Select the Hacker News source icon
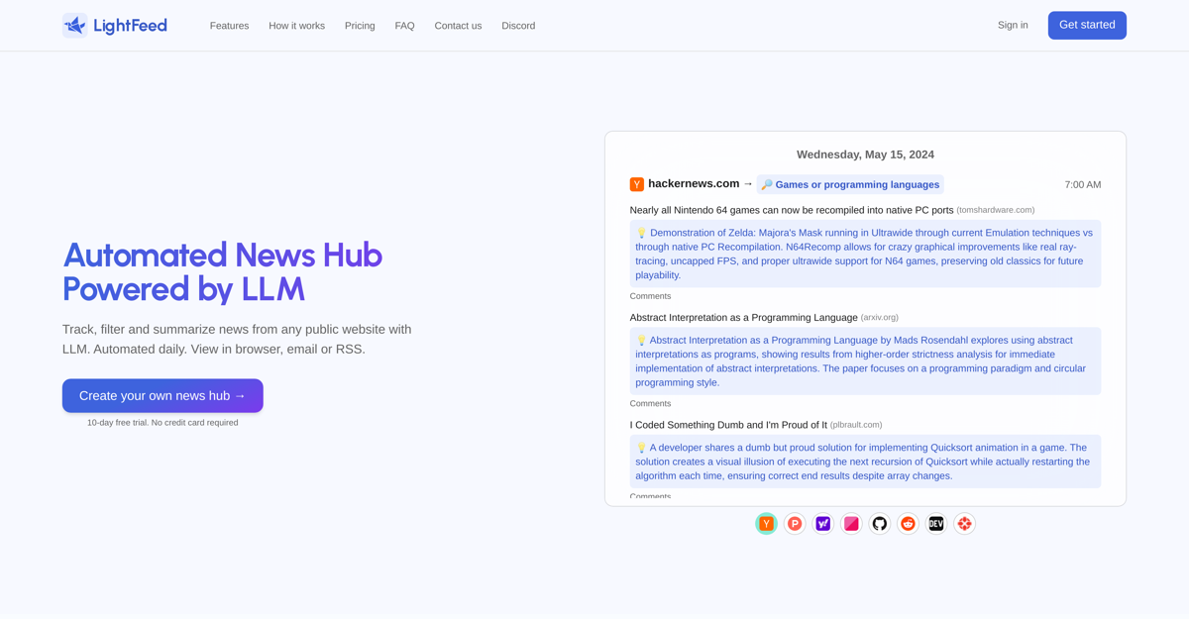Viewport: 1189px width, 619px height. pos(766,524)
